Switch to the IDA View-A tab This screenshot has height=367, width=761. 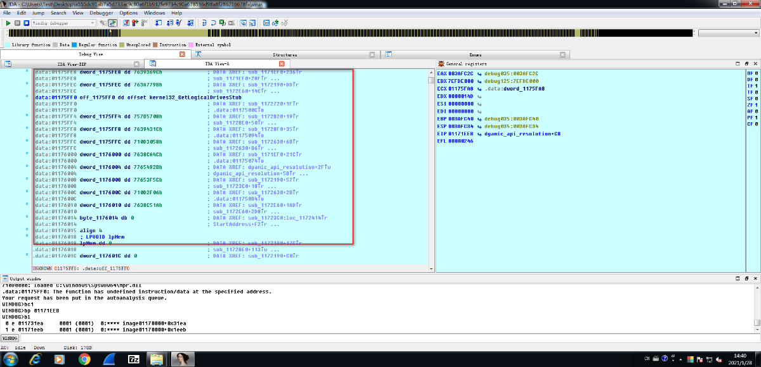218,64
